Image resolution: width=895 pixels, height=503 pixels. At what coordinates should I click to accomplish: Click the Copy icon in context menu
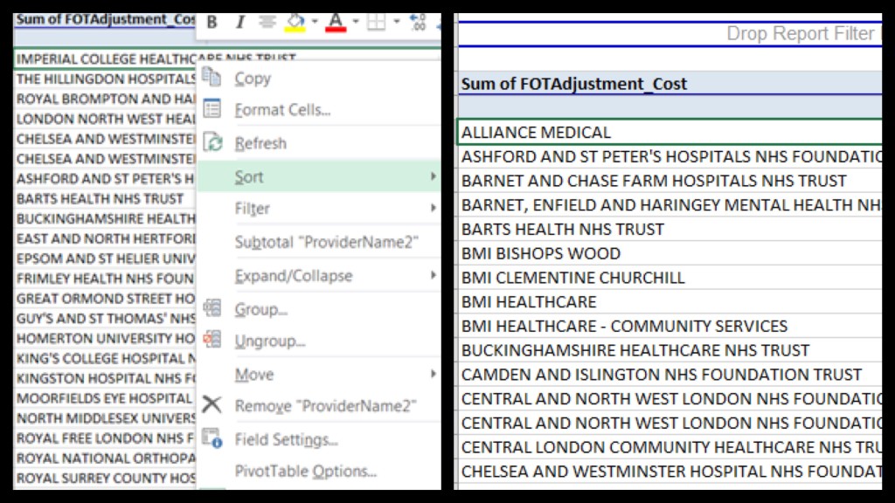212,77
